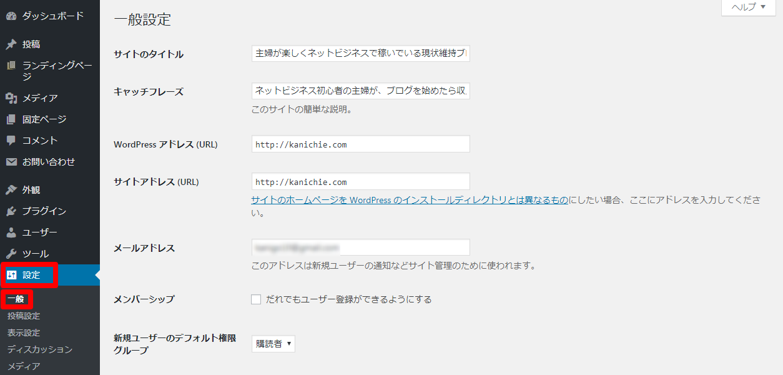Click the Users person icon

click(11, 232)
